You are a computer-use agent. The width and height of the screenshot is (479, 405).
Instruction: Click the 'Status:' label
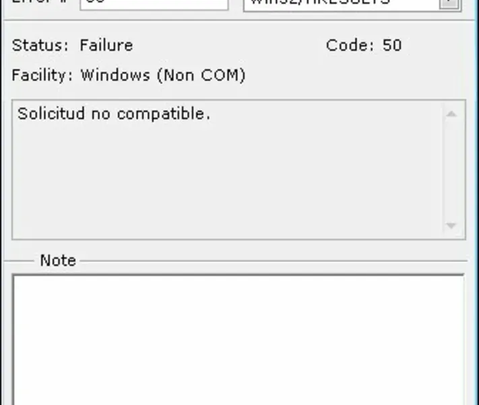click(x=40, y=46)
